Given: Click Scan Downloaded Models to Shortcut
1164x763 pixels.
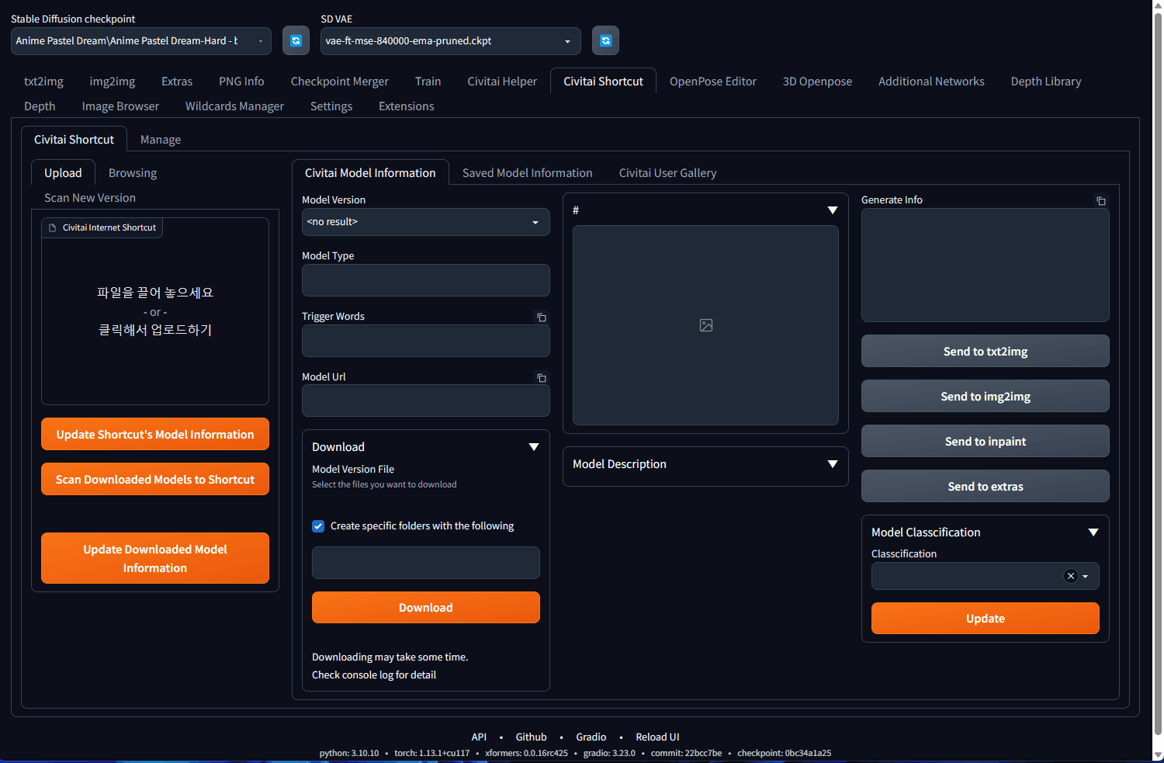Looking at the screenshot, I should pyautogui.click(x=155, y=480).
